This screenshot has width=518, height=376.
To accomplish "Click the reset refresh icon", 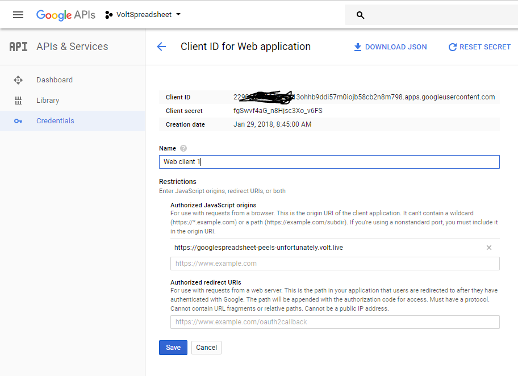I will [452, 47].
